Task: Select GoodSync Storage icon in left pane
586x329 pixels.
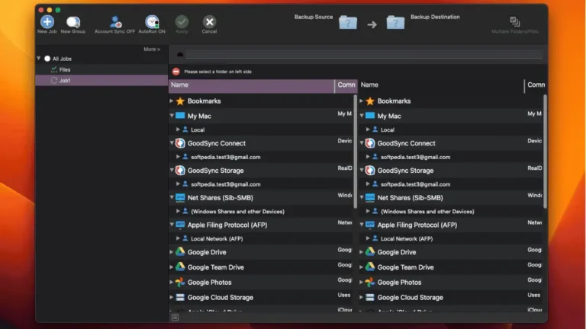Action: [x=180, y=170]
